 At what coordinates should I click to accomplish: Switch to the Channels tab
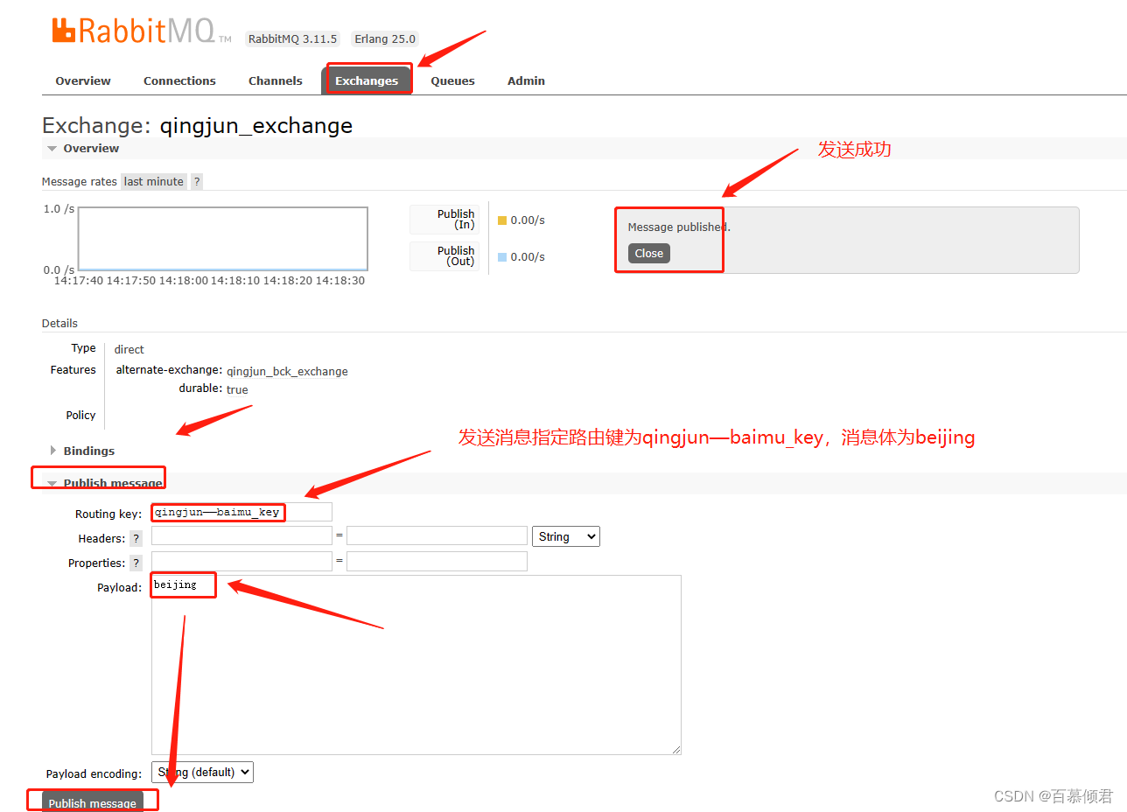pos(275,80)
